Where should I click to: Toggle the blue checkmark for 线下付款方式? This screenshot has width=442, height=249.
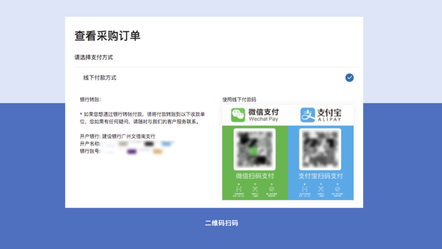[349, 78]
